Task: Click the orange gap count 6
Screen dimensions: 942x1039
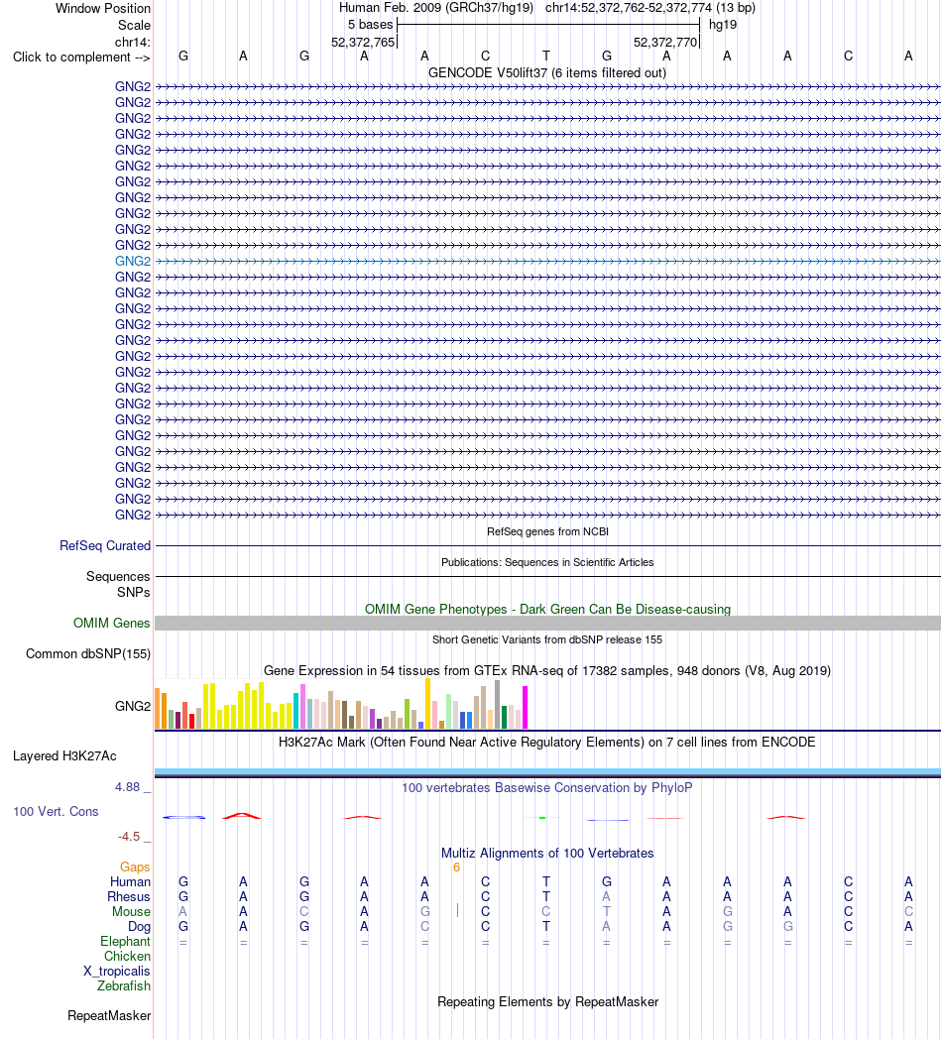Action: tap(456, 867)
